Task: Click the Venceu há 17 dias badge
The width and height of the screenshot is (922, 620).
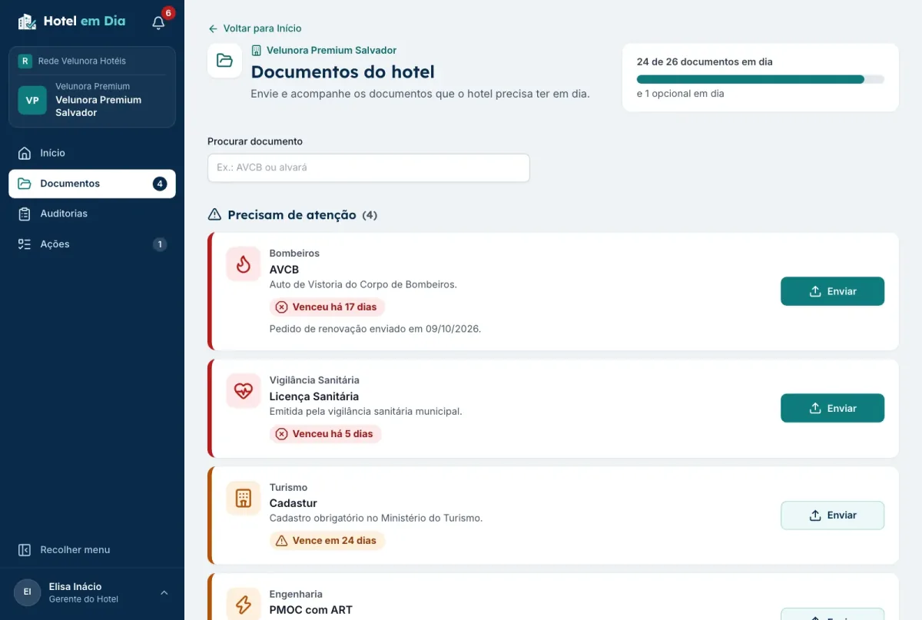Action: coord(327,307)
